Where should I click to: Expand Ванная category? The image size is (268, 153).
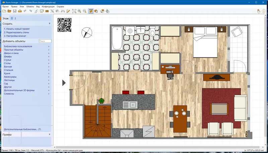[x=27, y=66]
